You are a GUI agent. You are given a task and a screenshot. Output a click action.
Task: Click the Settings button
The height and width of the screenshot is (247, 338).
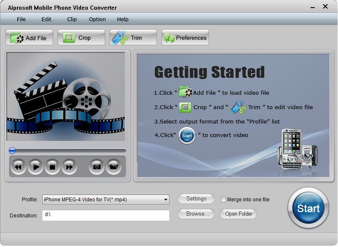pos(196,199)
